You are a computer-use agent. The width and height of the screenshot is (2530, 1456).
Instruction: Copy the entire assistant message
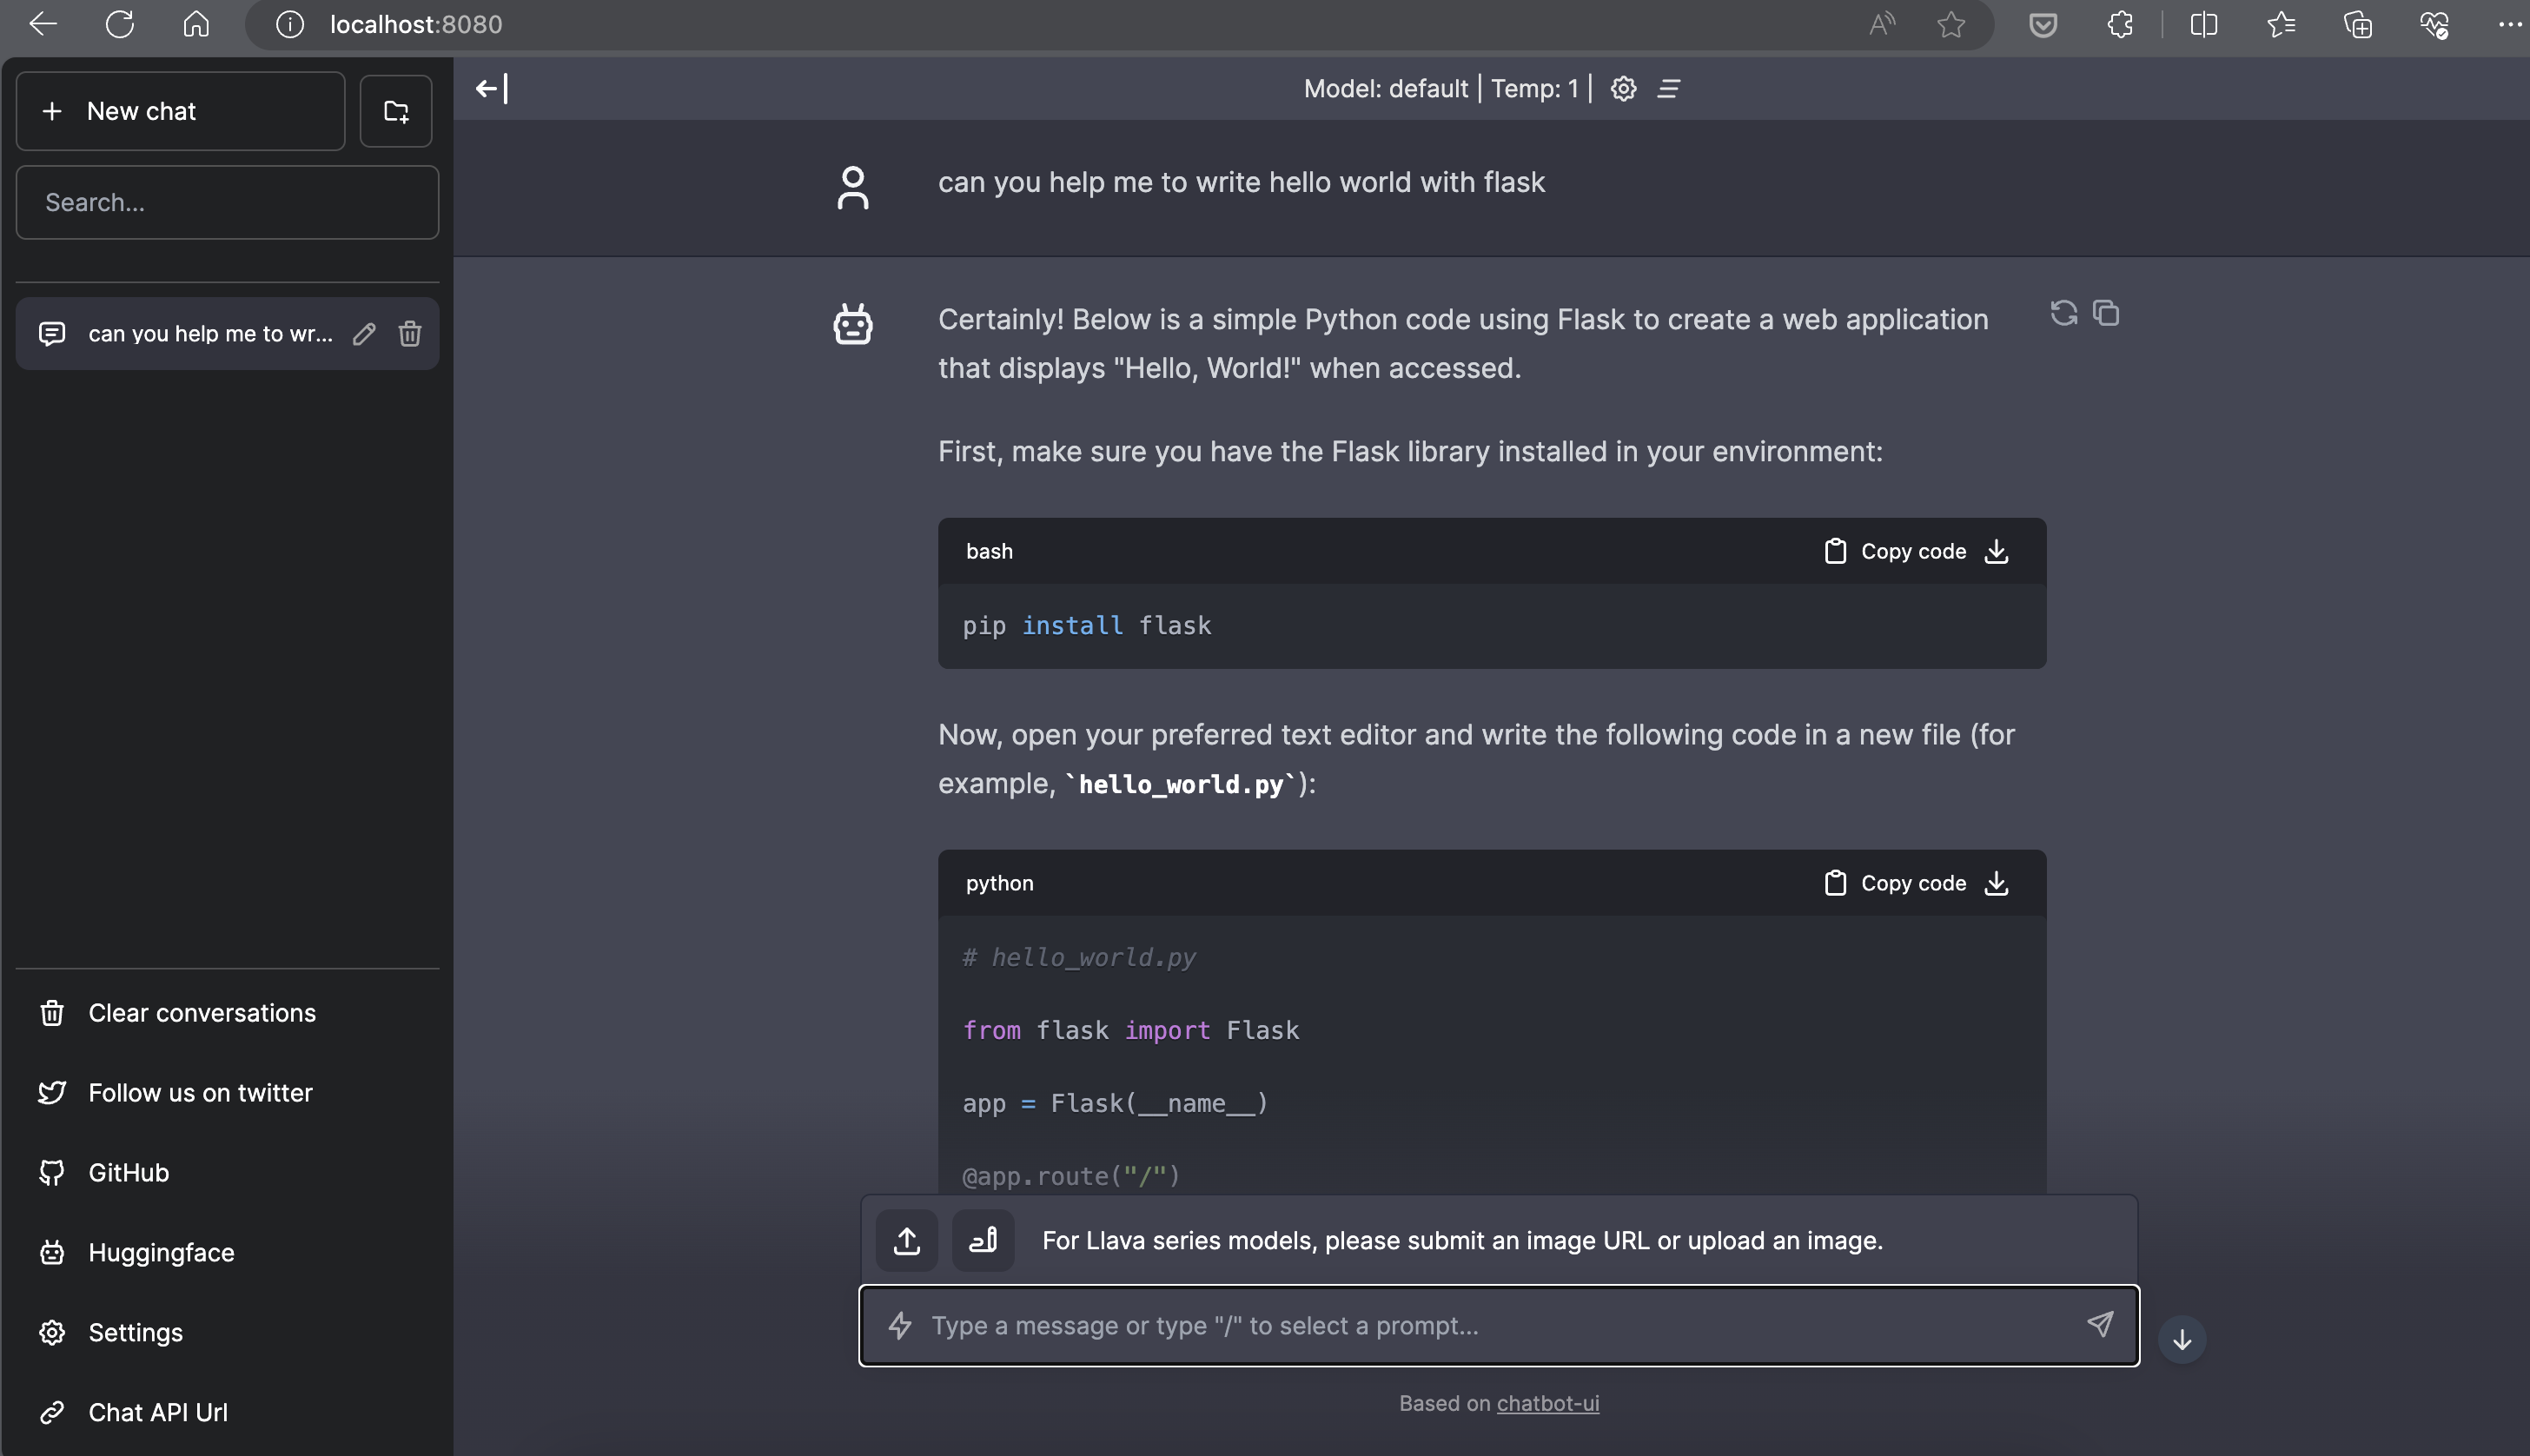pos(2106,314)
